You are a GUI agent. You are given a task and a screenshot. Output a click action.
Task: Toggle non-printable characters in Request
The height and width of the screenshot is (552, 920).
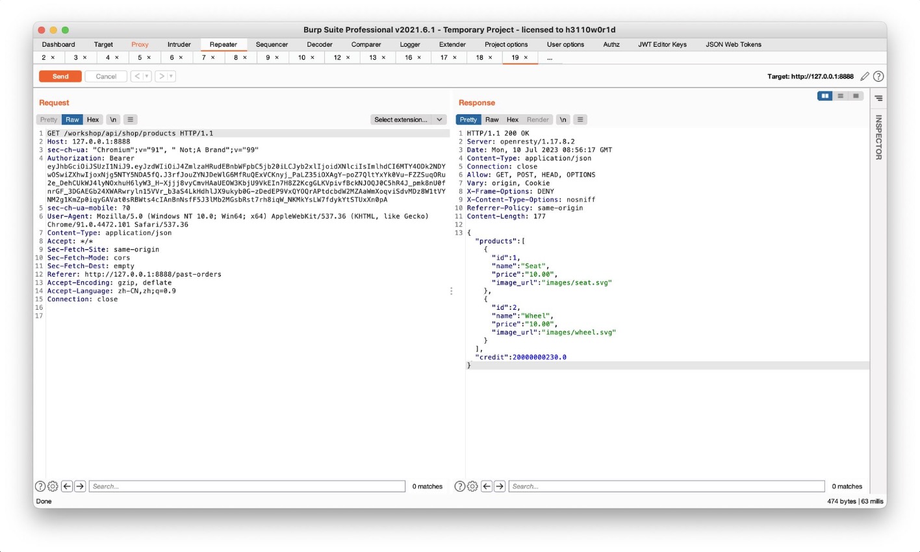pos(113,119)
